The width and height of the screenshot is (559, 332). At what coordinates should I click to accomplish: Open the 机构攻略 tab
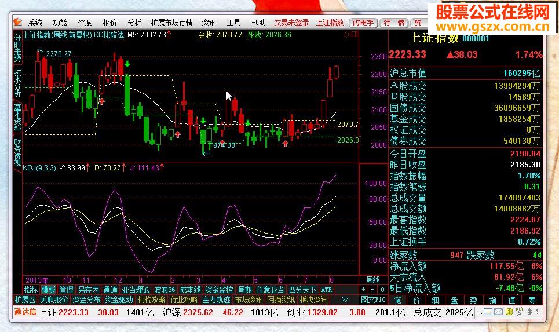pyautogui.click(x=152, y=300)
